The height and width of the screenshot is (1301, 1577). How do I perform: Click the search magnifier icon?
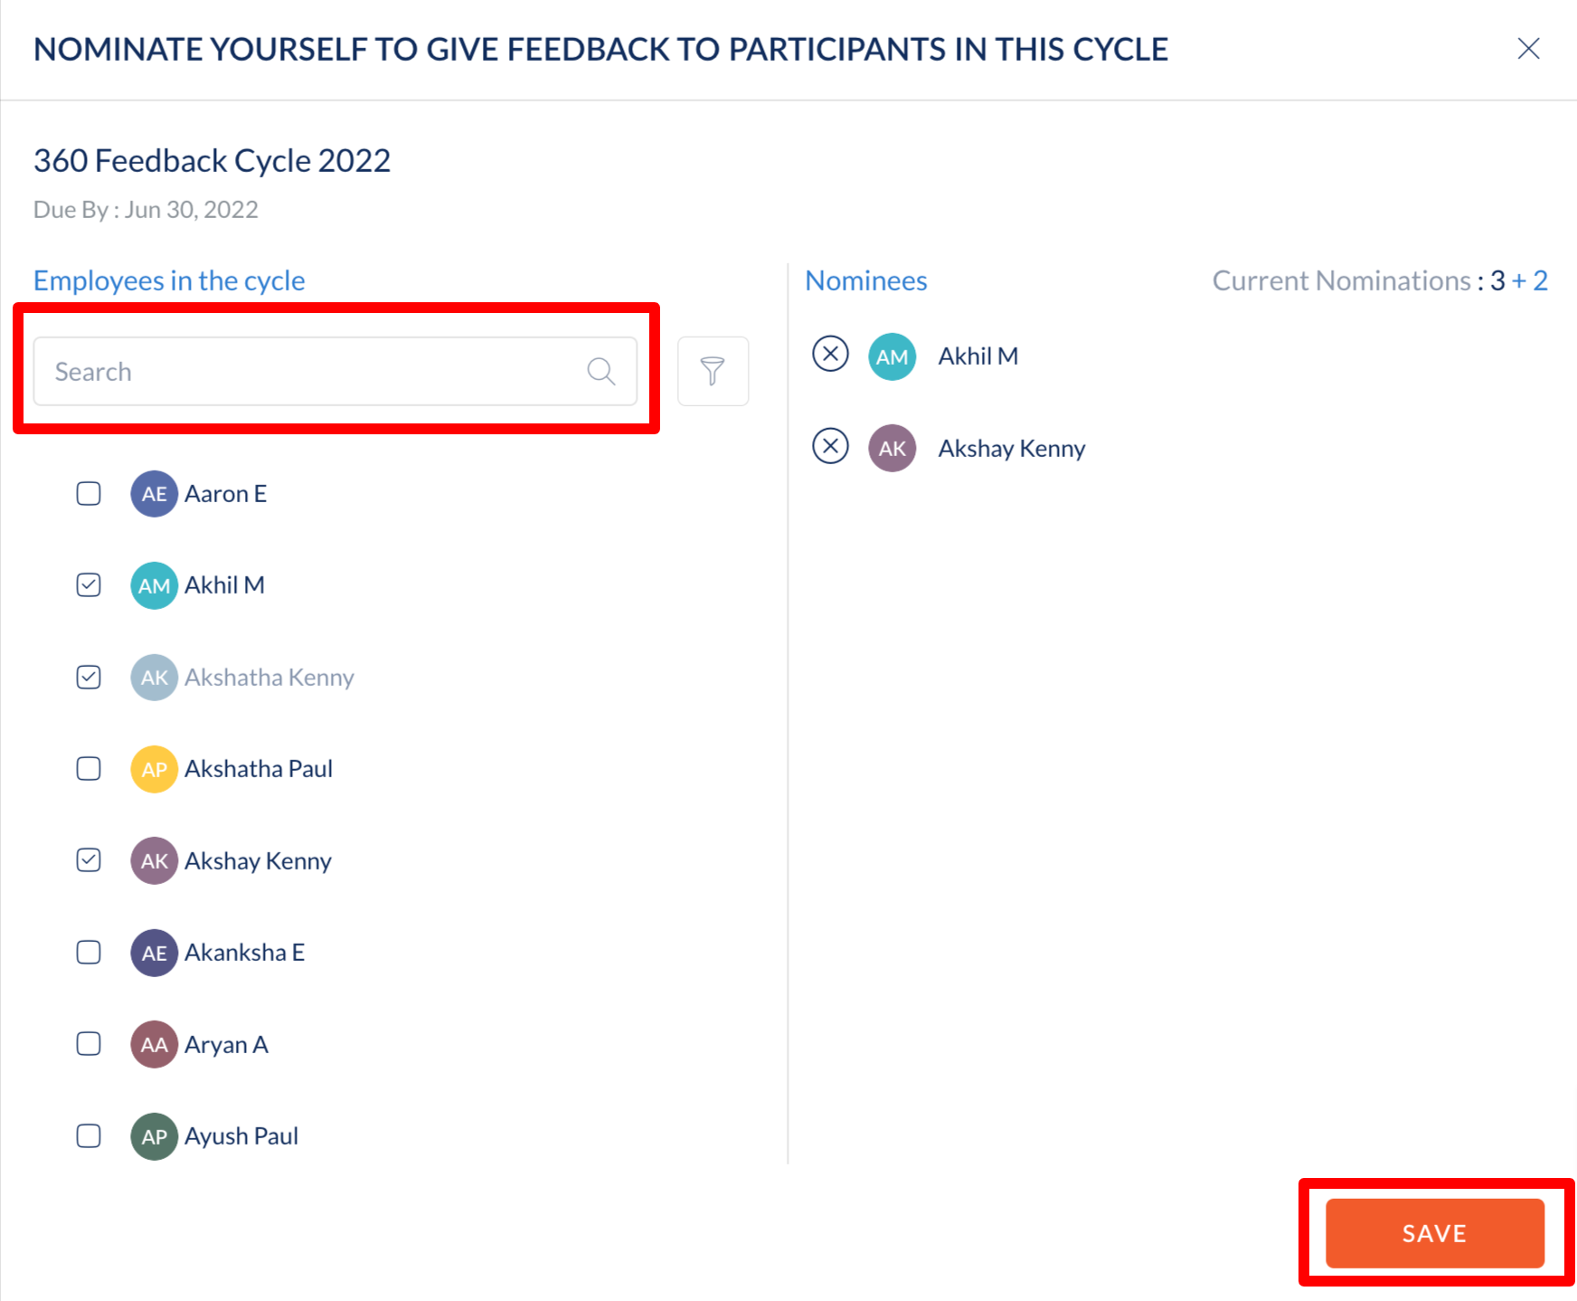point(601,371)
